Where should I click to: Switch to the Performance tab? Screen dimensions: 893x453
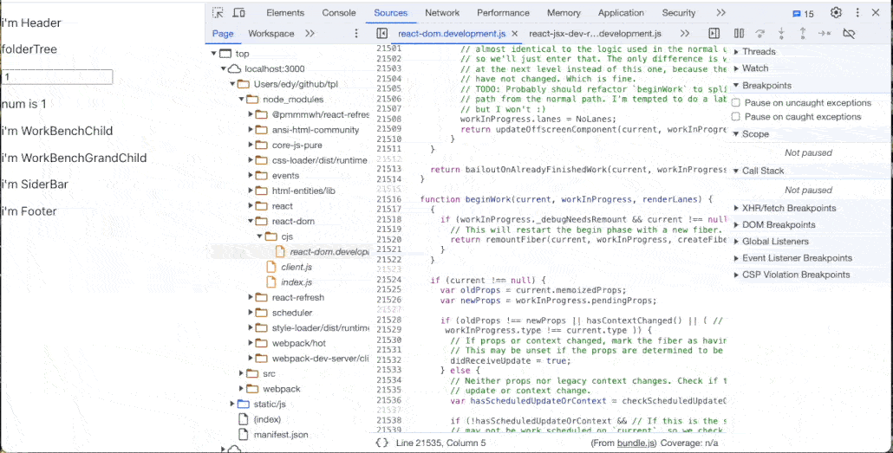coord(503,12)
